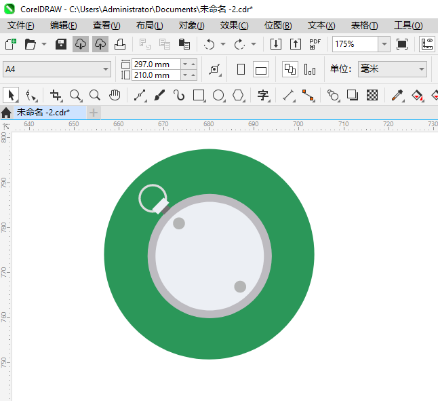Select the Eyedropper tool

click(x=397, y=95)
